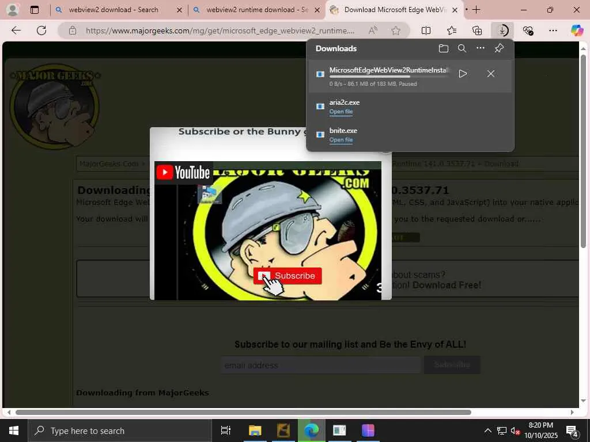Reload the page with the refresh icon
590x442 pixels.
click(x=41, y=31)
